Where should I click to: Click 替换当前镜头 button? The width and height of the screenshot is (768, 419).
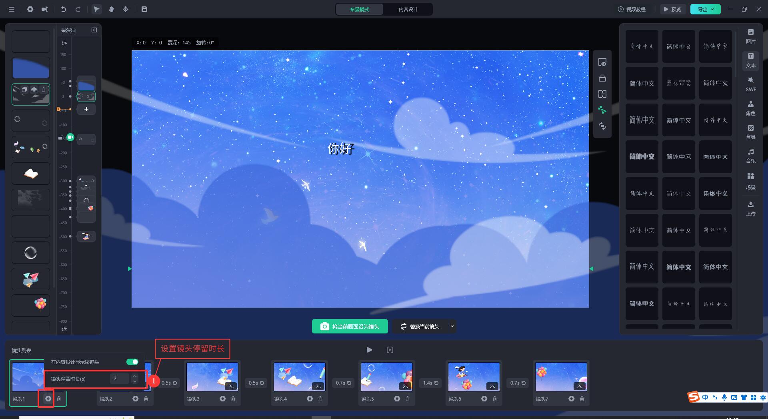[x=420, y=326]
